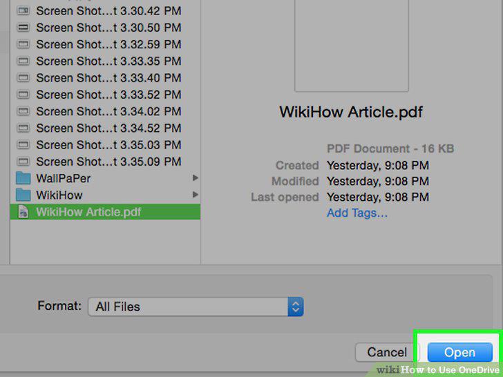Select Screen Shot…t 3.33.52 PM file
This screenshot has width=503, height=377.
(105, 95)
